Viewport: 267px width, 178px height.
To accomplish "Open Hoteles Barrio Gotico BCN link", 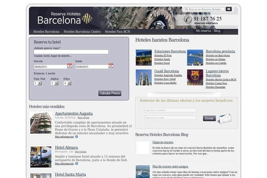I will click(x=221, y=80).
